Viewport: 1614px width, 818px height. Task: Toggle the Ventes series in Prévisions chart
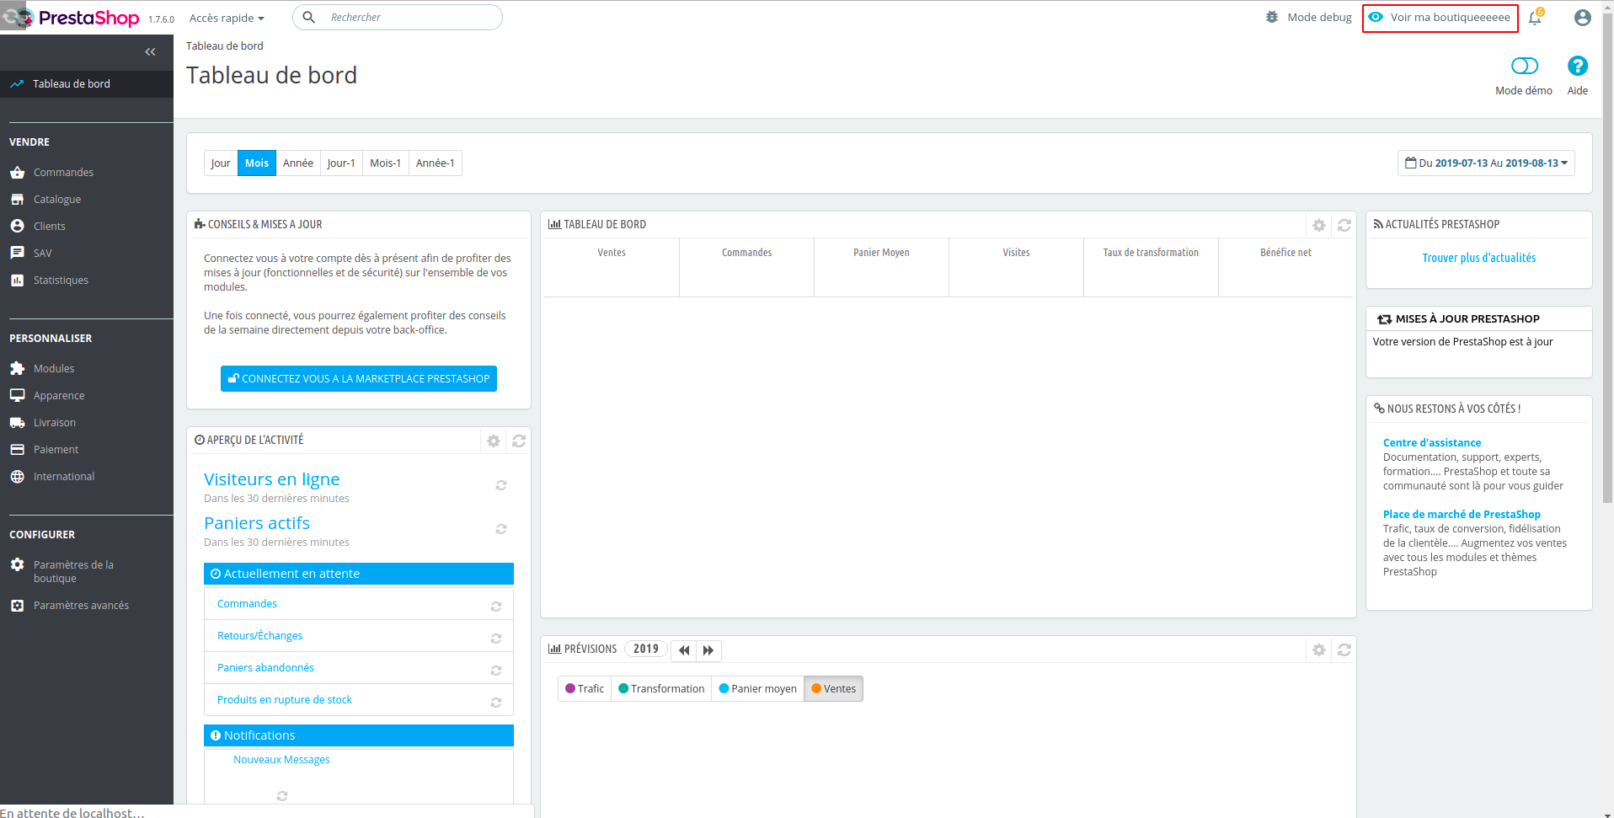click(x=833, y=688)
